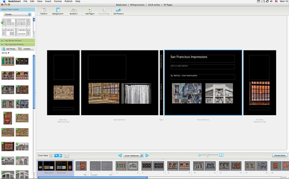Click the San Francisco Impressions title field
Viewport: 289px width, 179px height.
coord(203,59)
